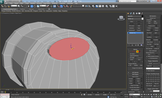The height and width of the screenshot is (98, 162).
Task: Enable the By Angle checkbox
Action: (129, 58)
